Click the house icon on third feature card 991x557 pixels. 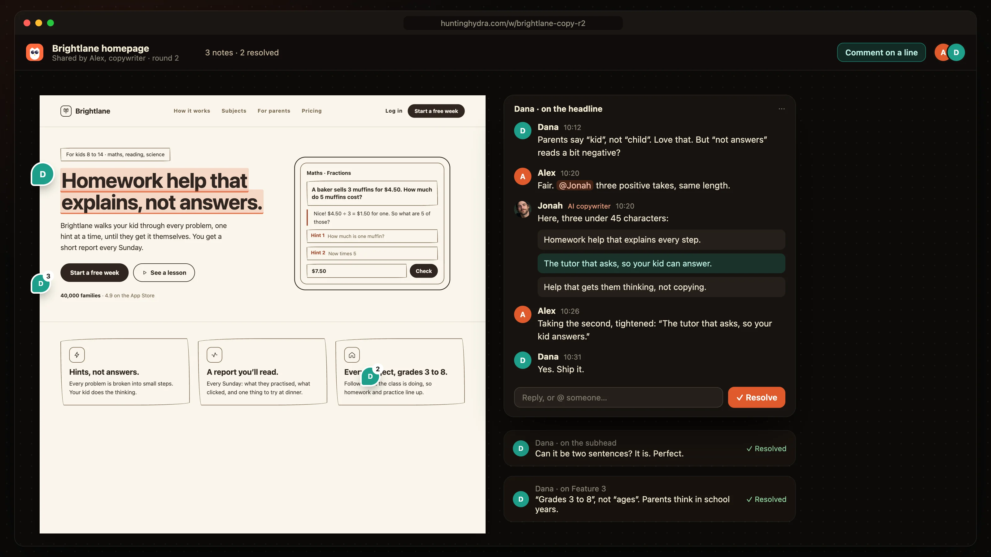tap(352, 355)
